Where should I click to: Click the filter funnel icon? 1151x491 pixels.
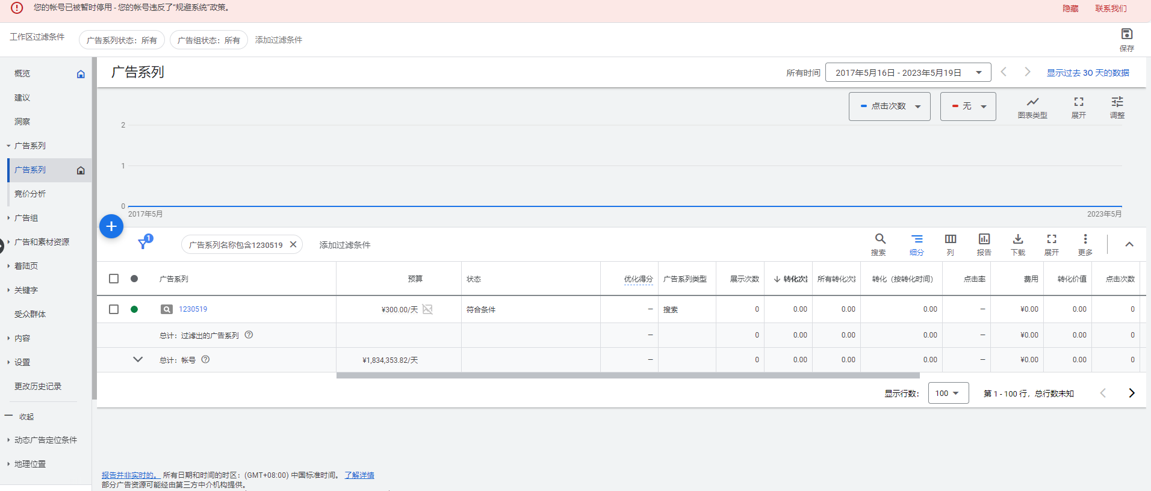(x=143, y=244)
